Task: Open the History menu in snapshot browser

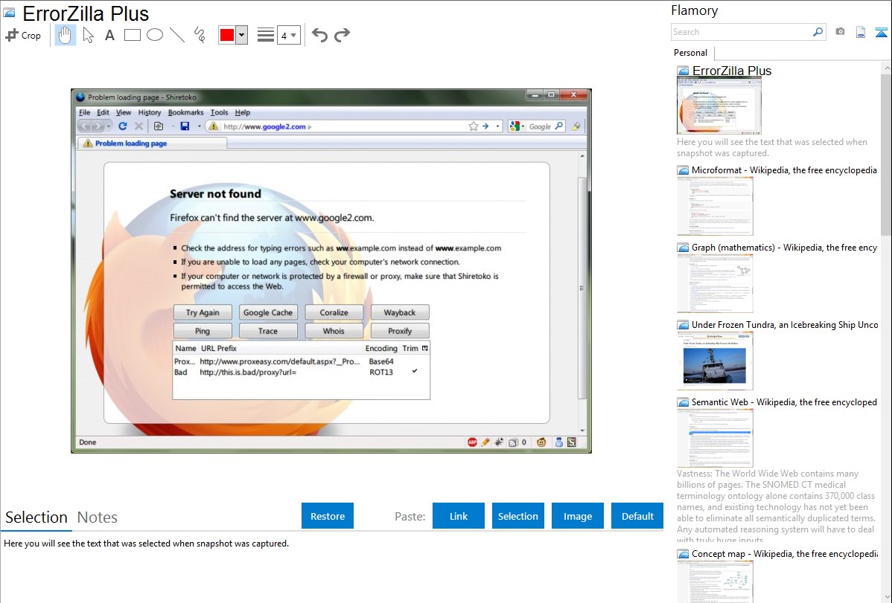Action: click(x=150, y=112)
